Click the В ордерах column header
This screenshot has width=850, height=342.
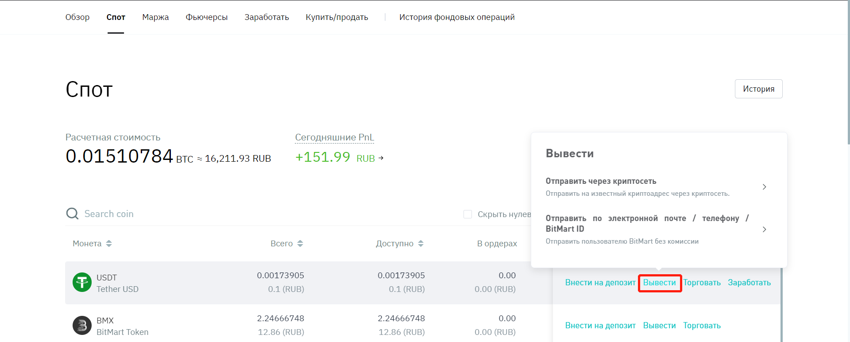click(x=497, y=244)
